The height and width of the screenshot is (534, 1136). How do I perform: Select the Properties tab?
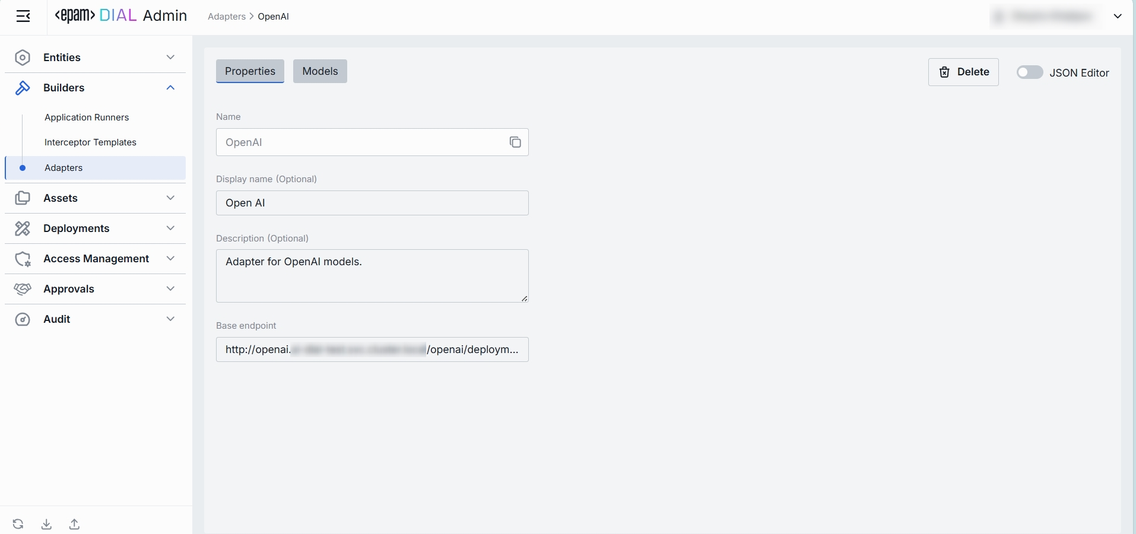tap(250, 71)
